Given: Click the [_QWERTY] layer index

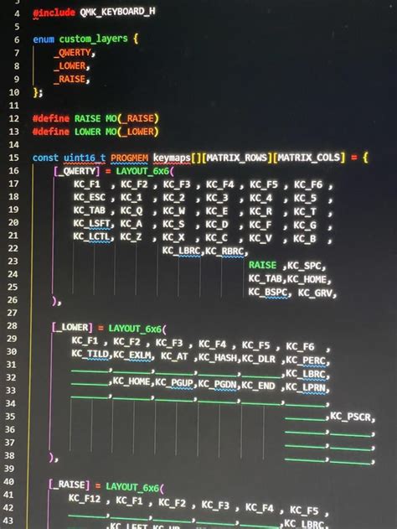Looking at the screenshot, I should [77, 171].
